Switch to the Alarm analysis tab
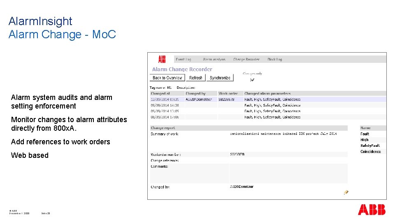This screenshot has width=395, height=222. pyautogui.click(x=214, y=59)
